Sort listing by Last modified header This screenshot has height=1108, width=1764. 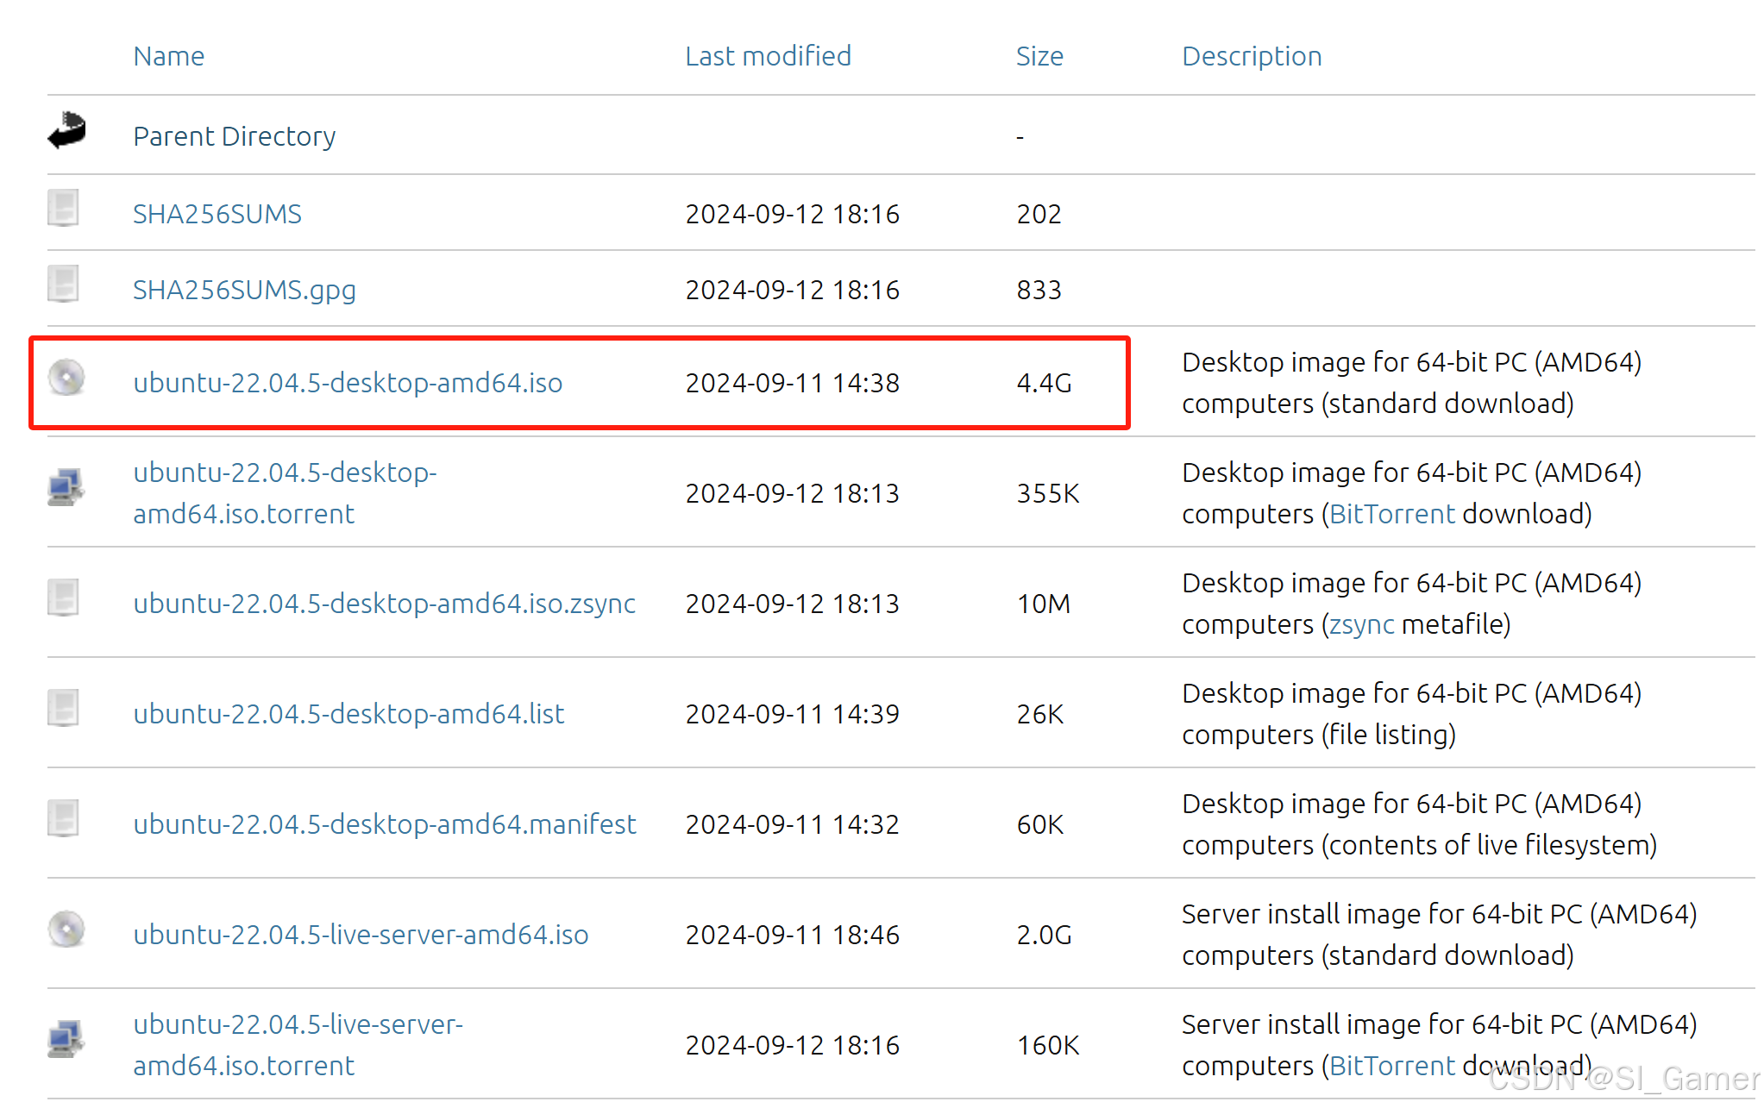point(768,56)
